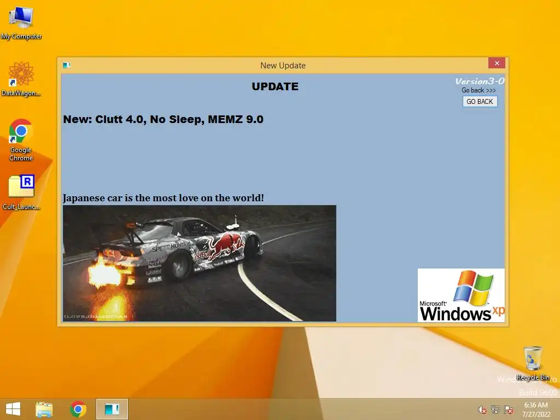Click the GO BACK button

(480, 101)
